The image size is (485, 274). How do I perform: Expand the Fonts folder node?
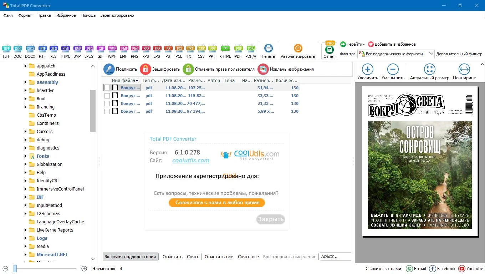(25, 156)
